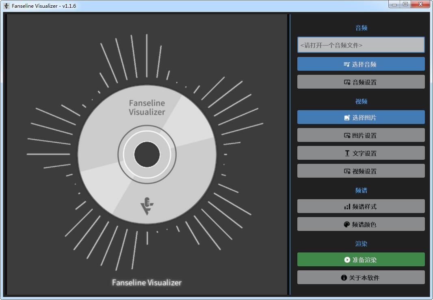Maximize the Fanseline Visualizer window
The image size is (433, 300).
pos(405,4)
